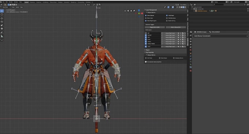This screenshot has height=134, width=249.
Task: Click the Blender logo icon in the menu bar
Action: tap(1, 2)
